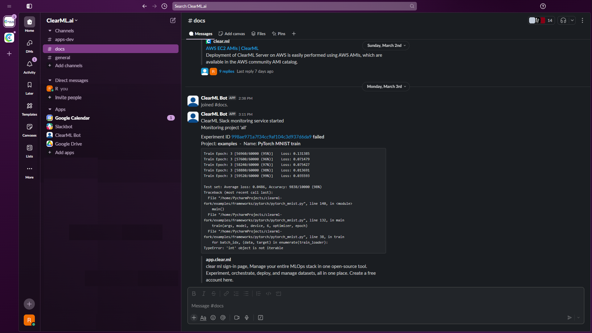Toggle the Strikethrough formatting icon
This screenshot has width=592, height=333.
coord(213,294)
